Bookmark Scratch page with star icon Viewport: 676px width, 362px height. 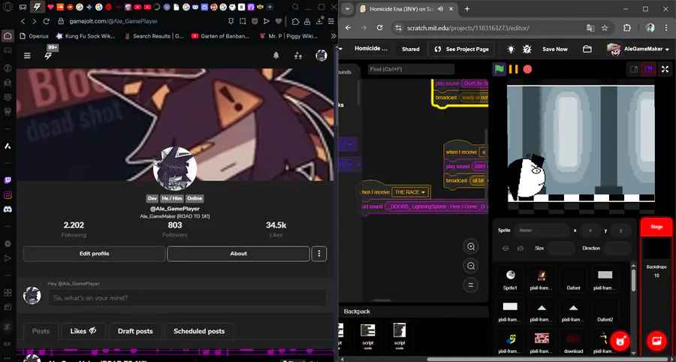[605, 28]
